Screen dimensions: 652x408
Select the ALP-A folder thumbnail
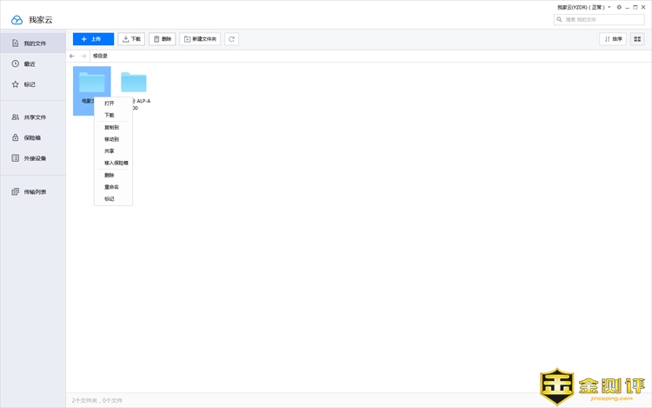(134, 84)
